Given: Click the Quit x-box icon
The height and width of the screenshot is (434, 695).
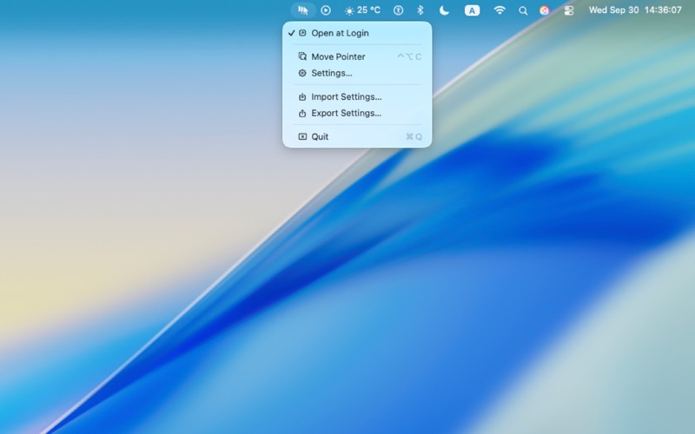Looking at the screenshot, I should (302, 136).
